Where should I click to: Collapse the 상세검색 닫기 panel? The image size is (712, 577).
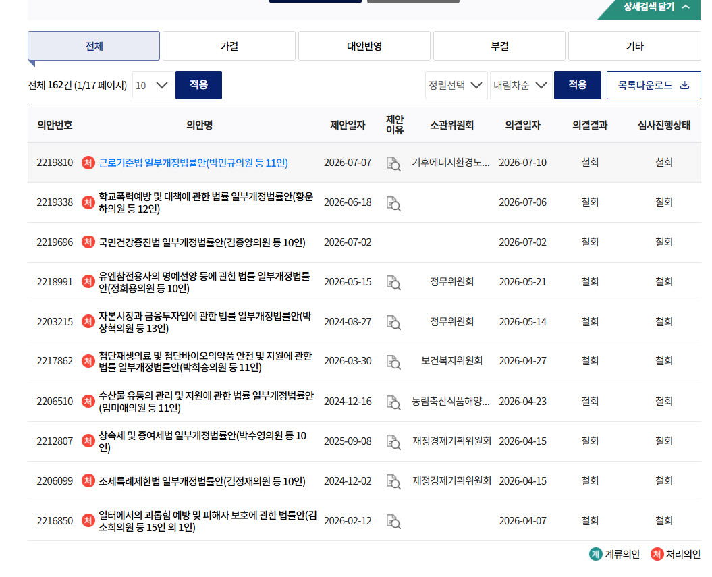coord(657,7)
